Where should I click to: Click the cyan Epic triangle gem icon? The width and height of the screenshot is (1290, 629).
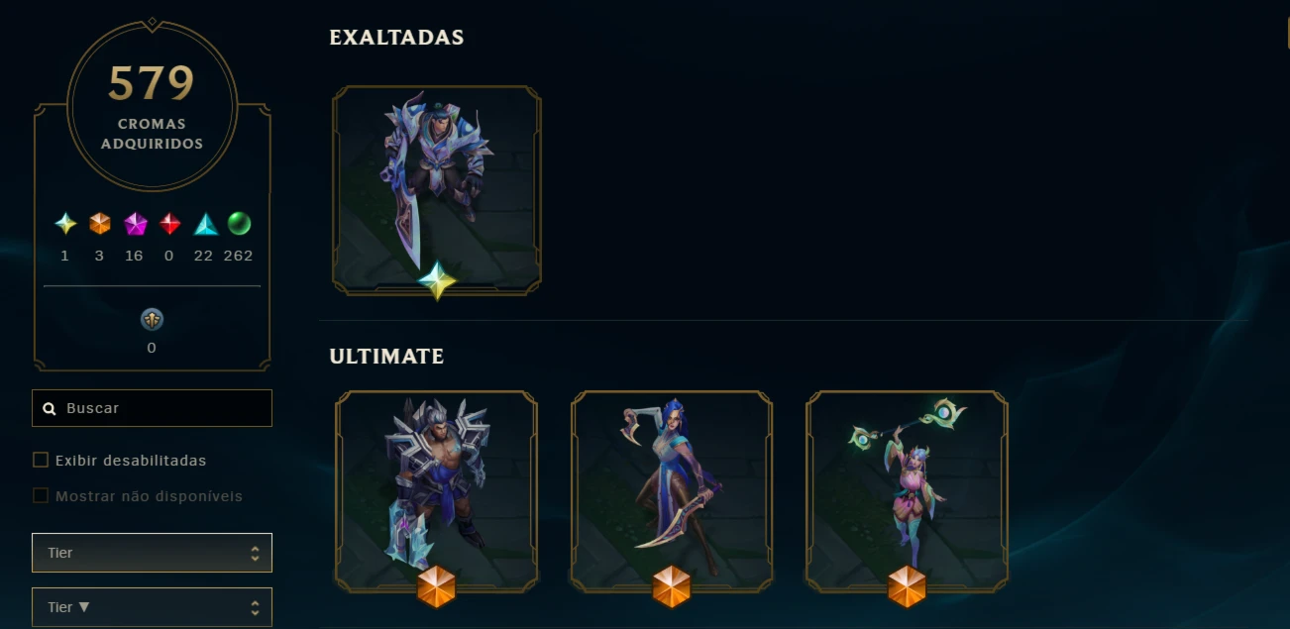(x=205, y=224)
